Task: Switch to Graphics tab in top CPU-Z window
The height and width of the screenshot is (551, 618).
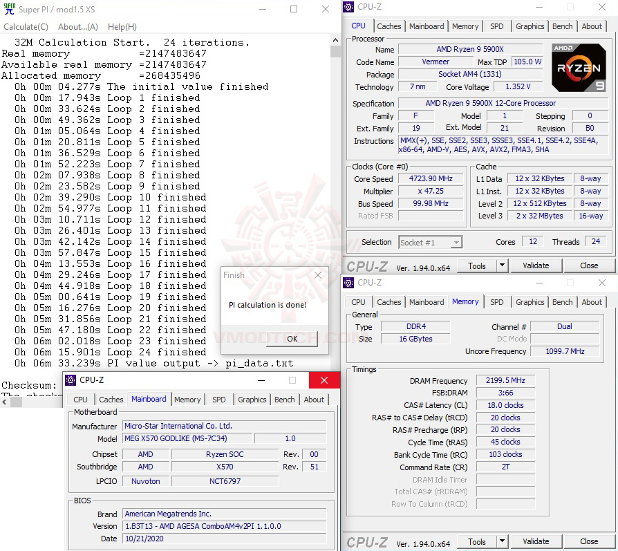Action: pos(530,26)
